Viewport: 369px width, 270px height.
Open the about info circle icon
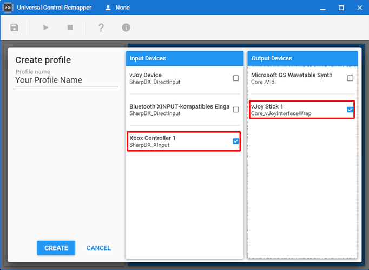(x=126, y=28)
